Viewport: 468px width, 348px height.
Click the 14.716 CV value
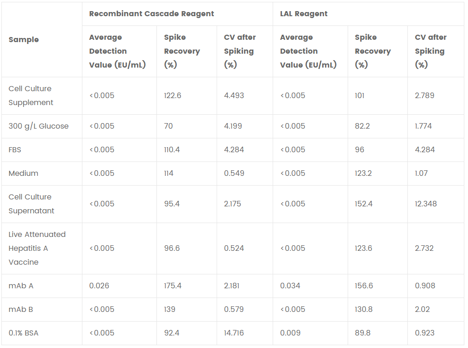(x=234, y=333)
